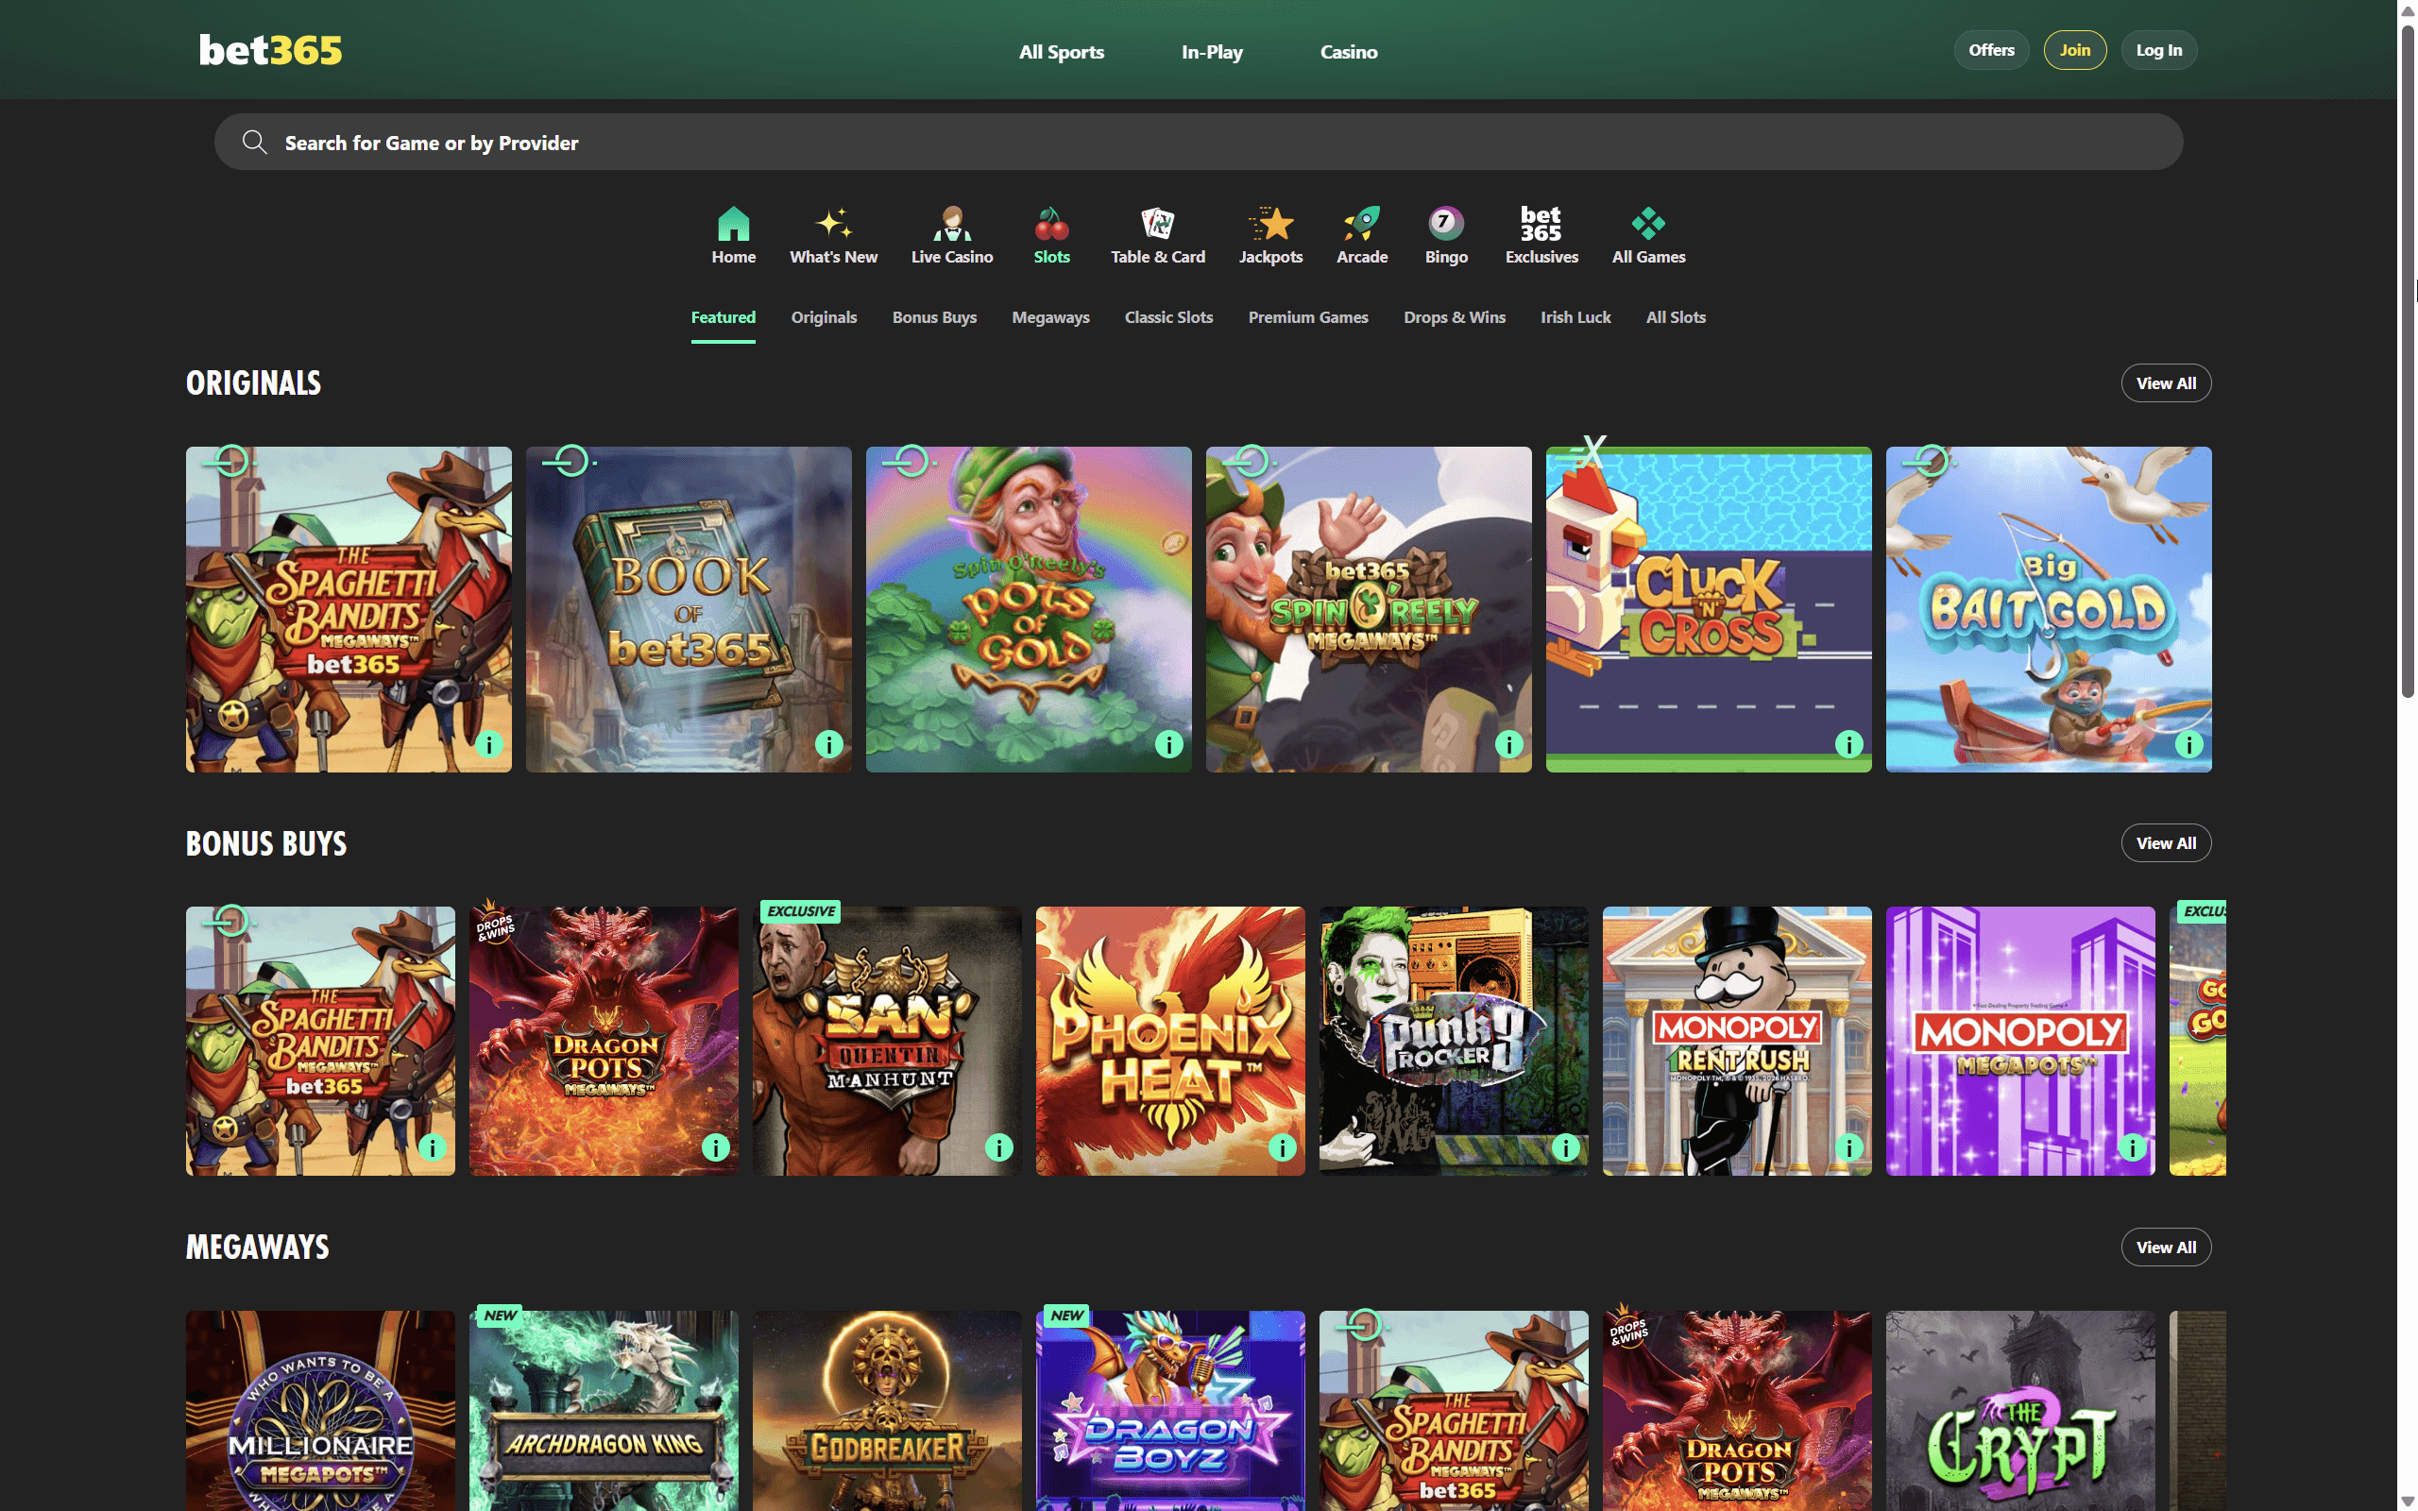Click the Log In button

point(2159,50)
